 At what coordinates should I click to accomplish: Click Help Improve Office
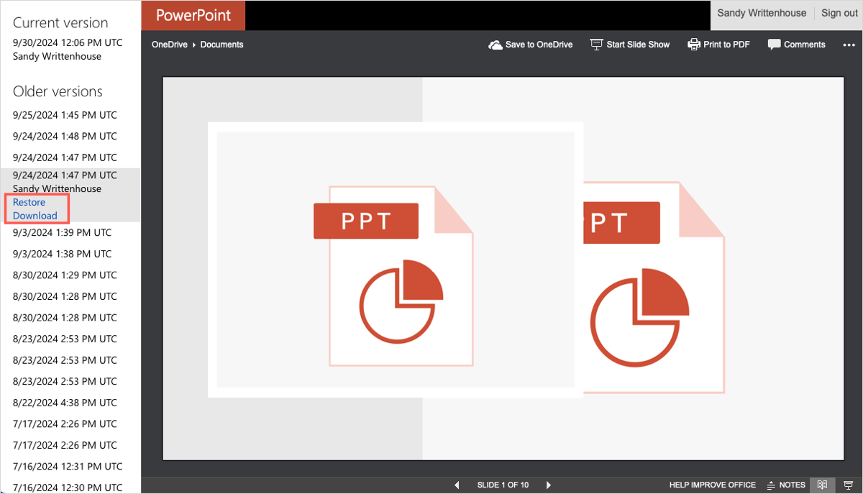[x=712, y=485]
